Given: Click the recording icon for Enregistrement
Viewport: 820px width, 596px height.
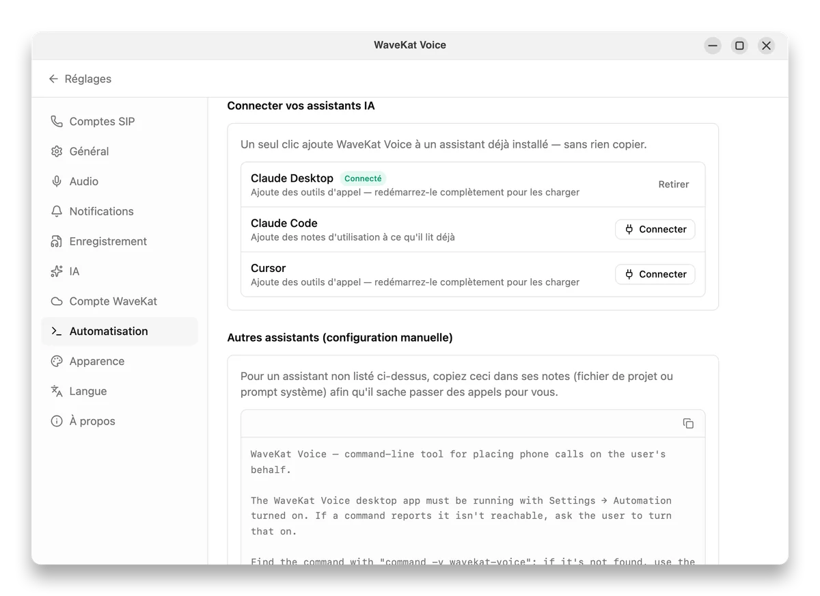Looking at the screenshot, I should pos(57,241).
